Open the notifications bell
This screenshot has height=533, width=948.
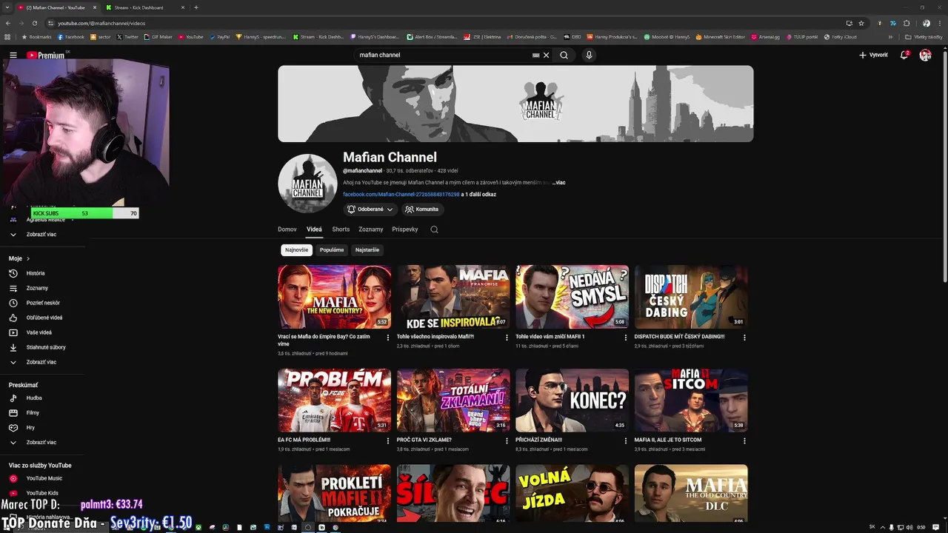(904, 55)
